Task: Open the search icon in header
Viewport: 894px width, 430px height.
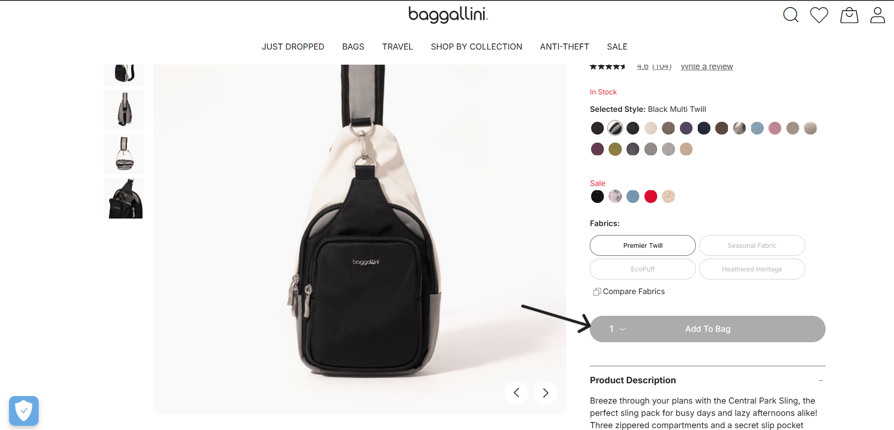Action: tap(791, 15)
